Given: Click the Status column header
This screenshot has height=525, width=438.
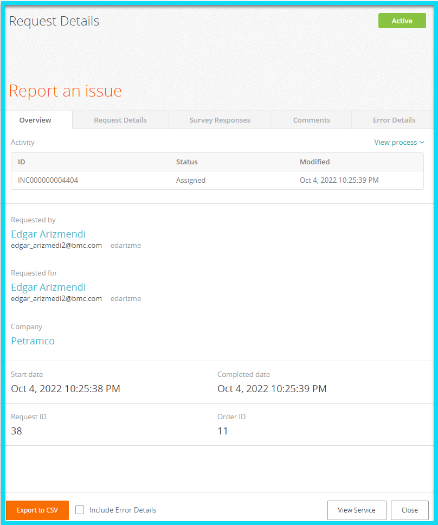Looking at the screenshot, I should (x=186, y=162).
